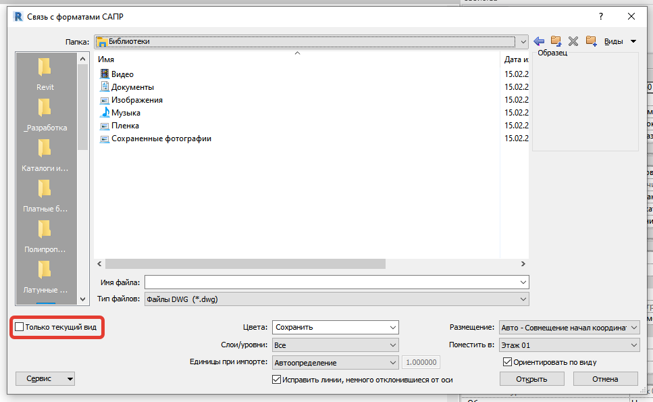The height and width of the screenshot is (402, 653).
Task: Select the Видео library icon
Action: pos(105,74)
